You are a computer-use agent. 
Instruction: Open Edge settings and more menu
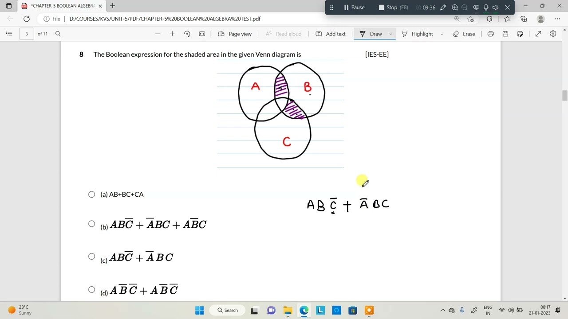[557, 19]
